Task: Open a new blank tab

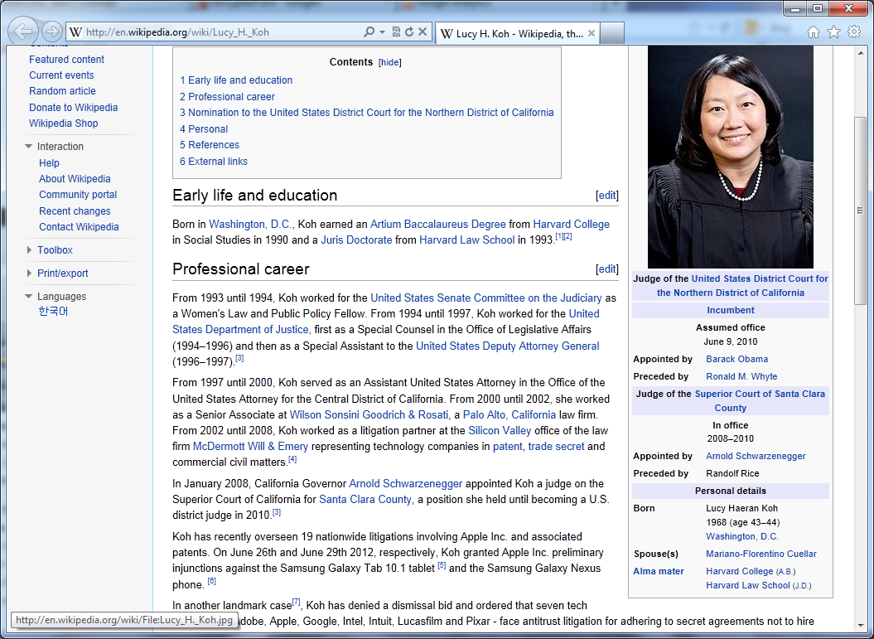Action: coord(612,33)
